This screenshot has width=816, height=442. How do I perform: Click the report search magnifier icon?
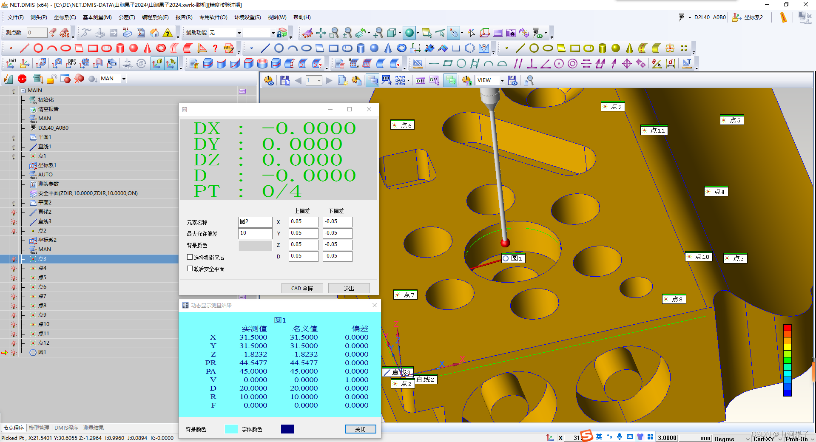pos(529,80)
